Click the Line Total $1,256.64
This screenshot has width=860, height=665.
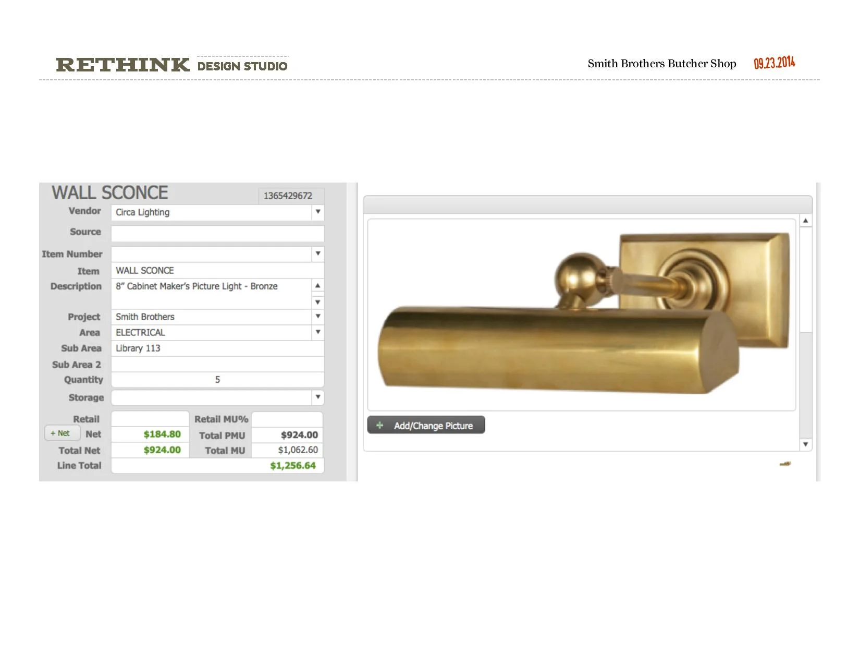293,465
